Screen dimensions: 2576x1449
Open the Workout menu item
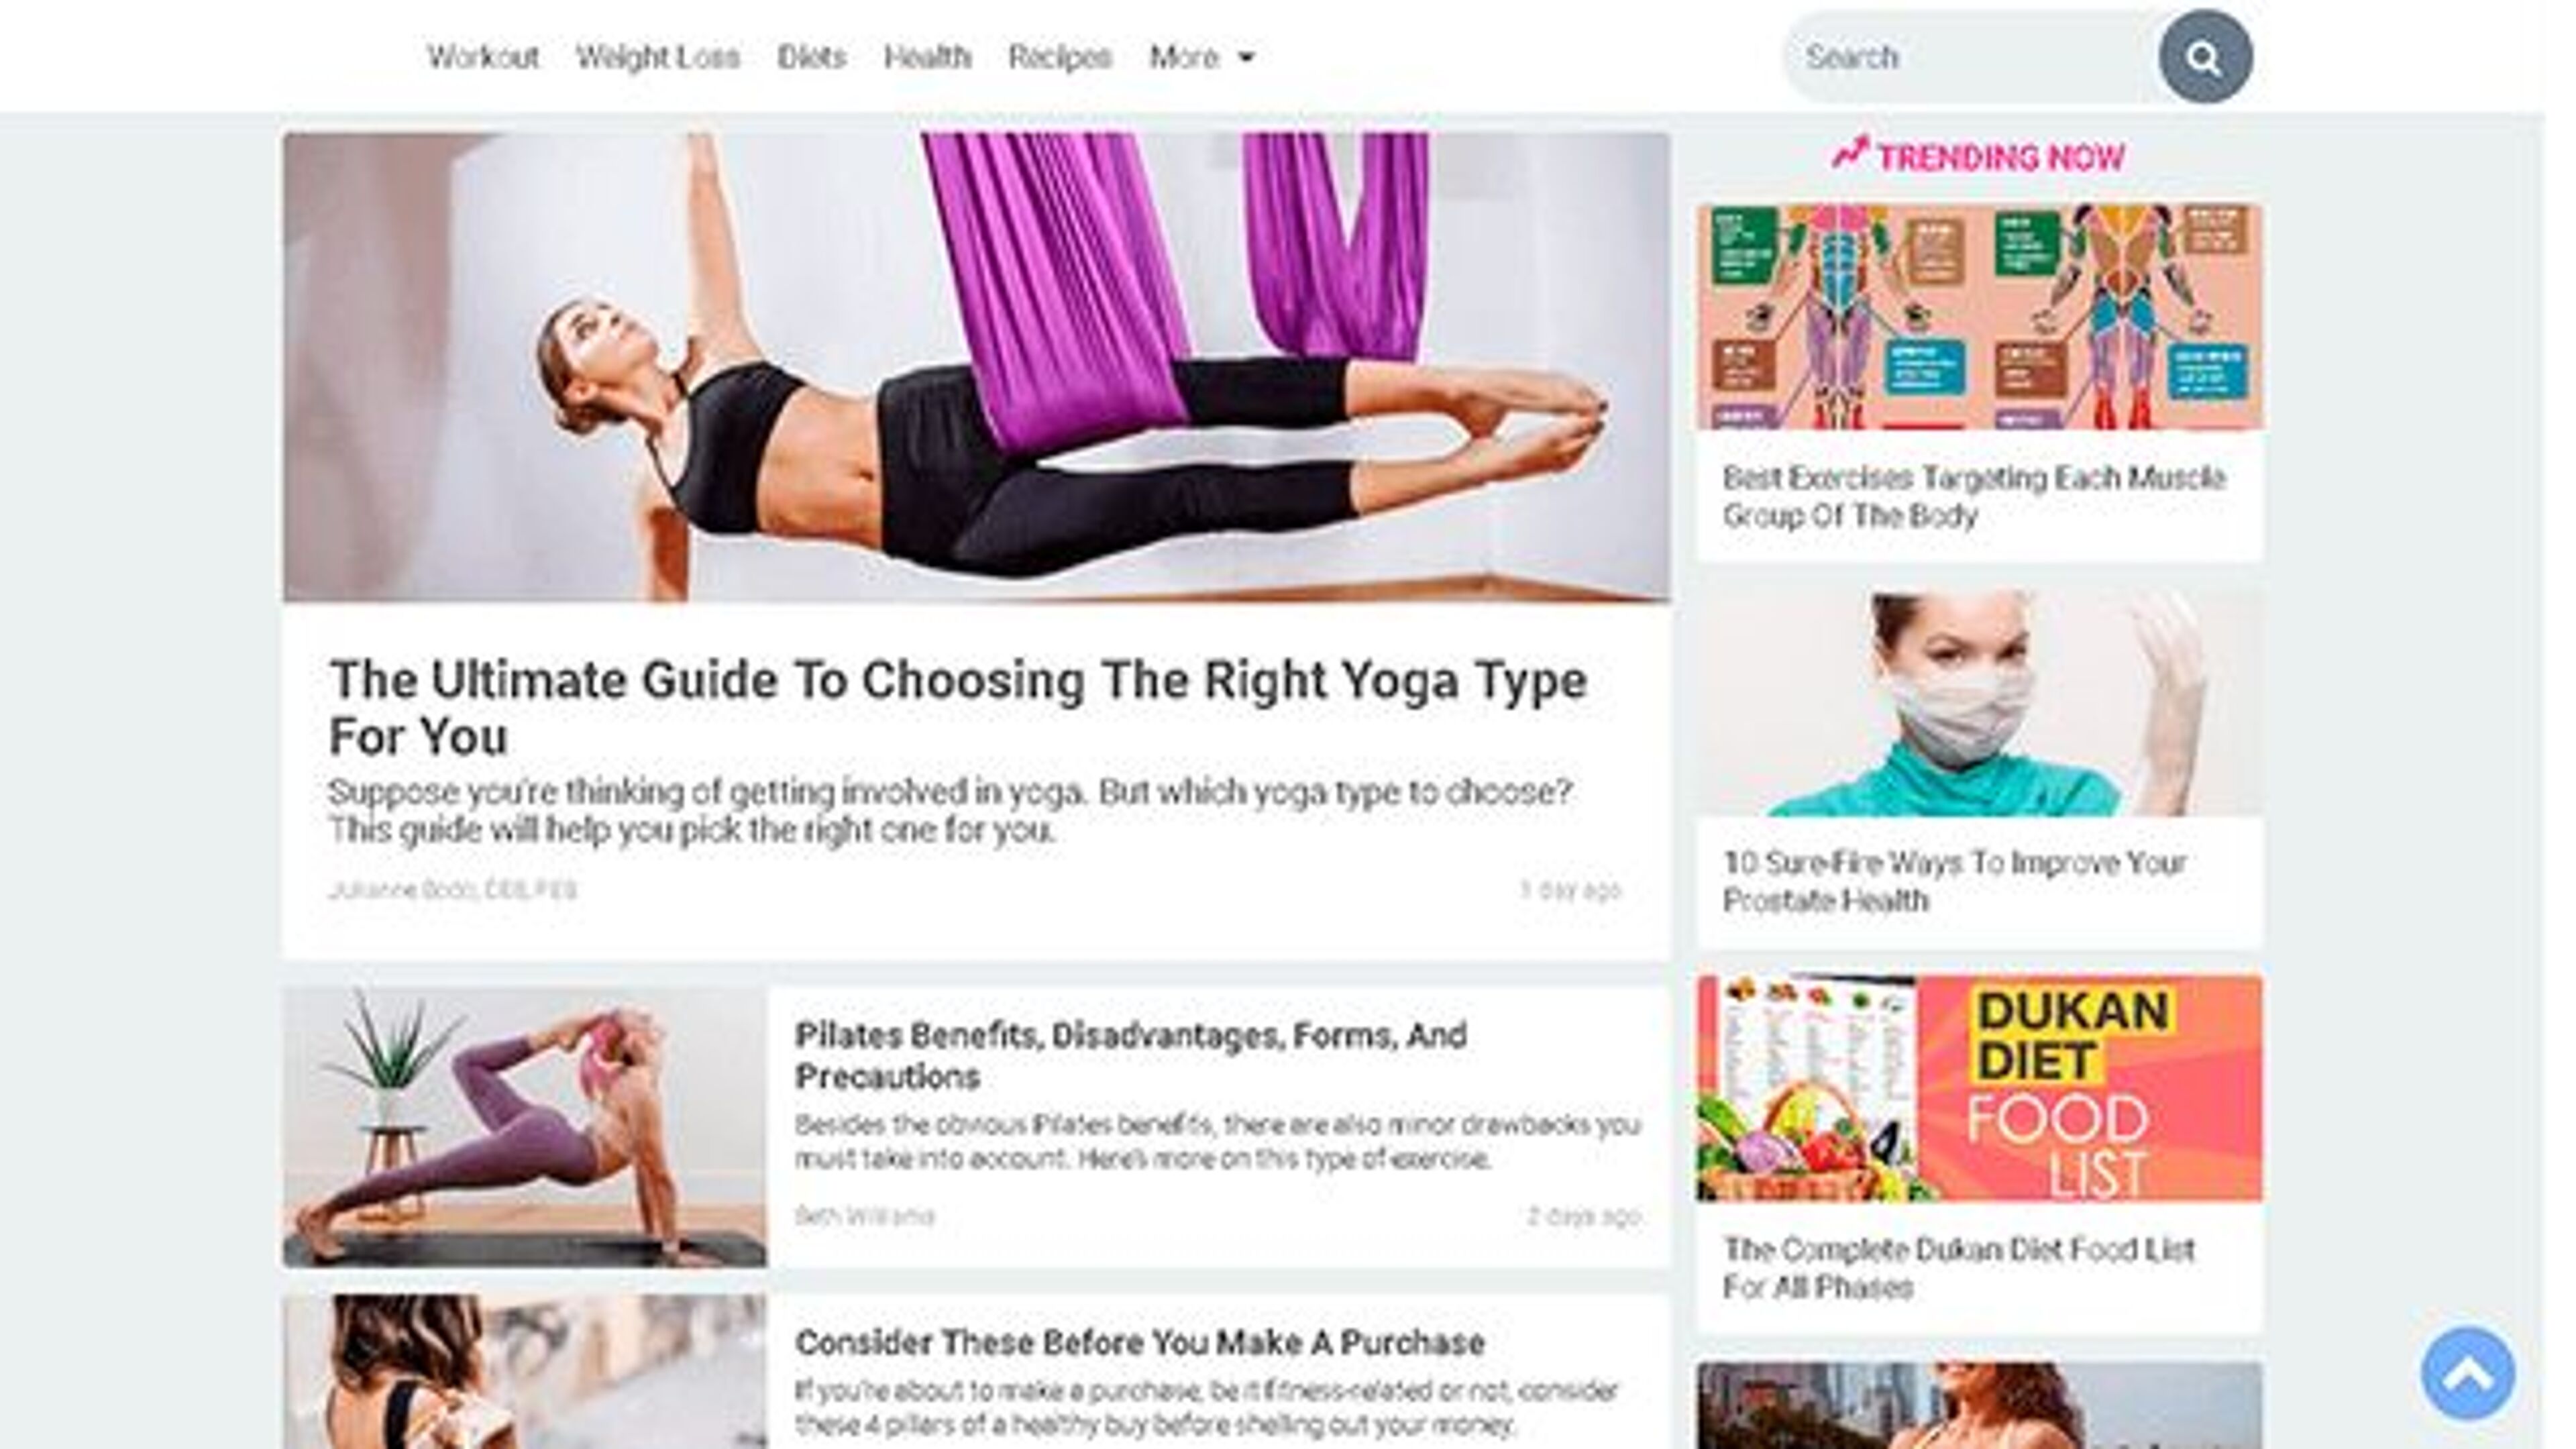click(x=483, y=57)
